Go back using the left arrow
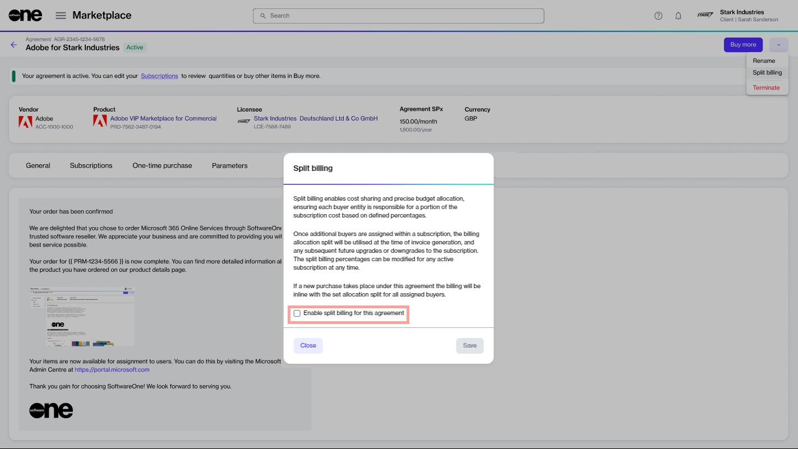 [14, 45]
